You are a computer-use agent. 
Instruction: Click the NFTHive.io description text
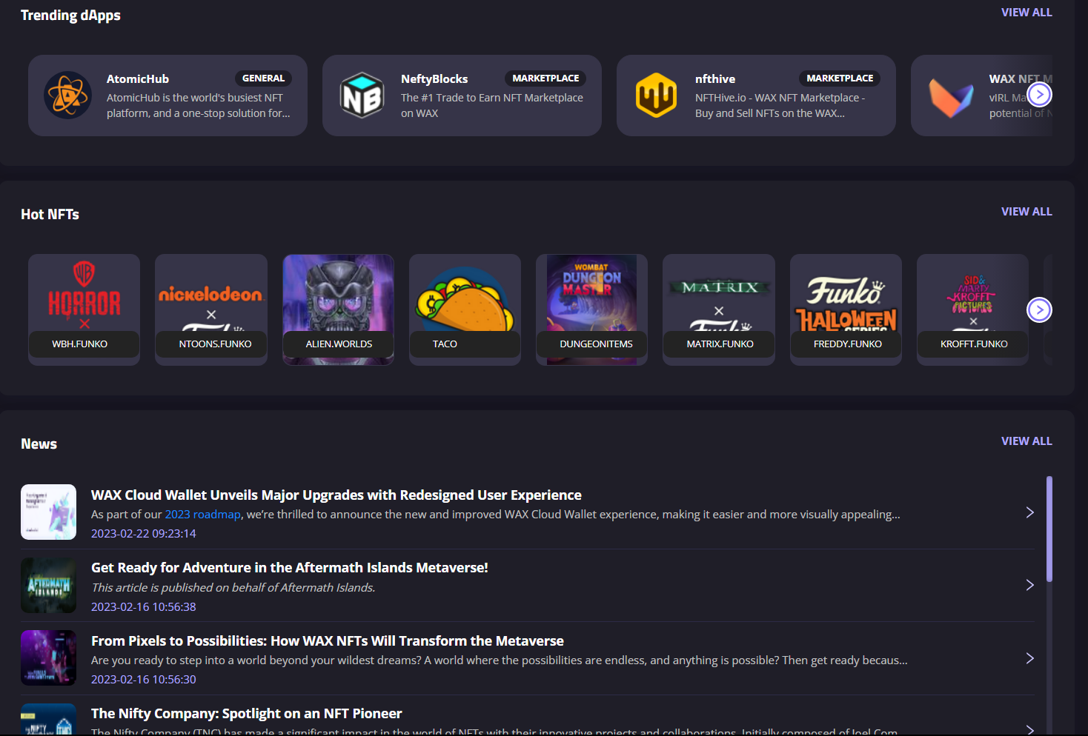pyautogui.click(x=780, y=106)
